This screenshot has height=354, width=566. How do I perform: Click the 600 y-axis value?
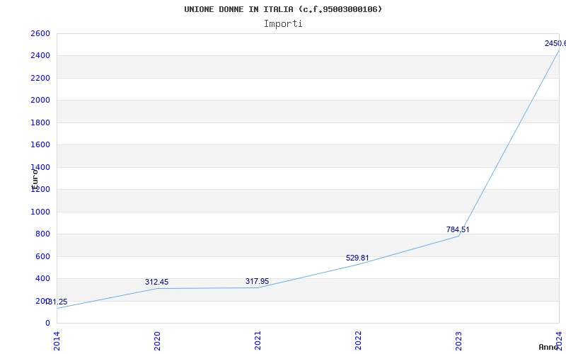(42, 256)
